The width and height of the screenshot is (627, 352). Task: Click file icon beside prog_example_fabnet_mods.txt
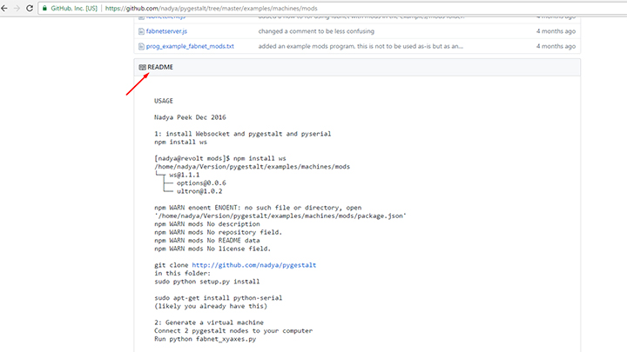pyautogui.click(x=141, y=46)
